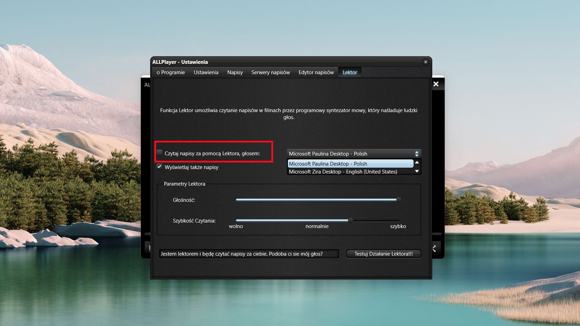Image resolution: width=580 pixels, height=326 pixels.
Task: Click the lektor sample text field
Action: pyautogui.click(x=249, y=254)
